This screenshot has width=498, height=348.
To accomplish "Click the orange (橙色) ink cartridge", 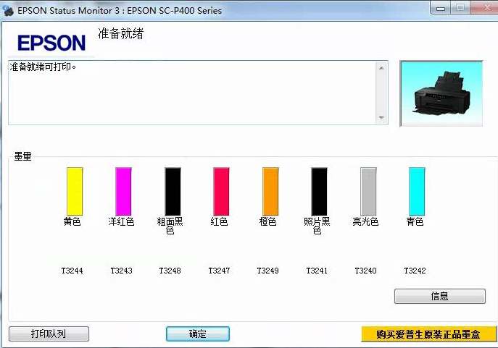I will point(270,191).
